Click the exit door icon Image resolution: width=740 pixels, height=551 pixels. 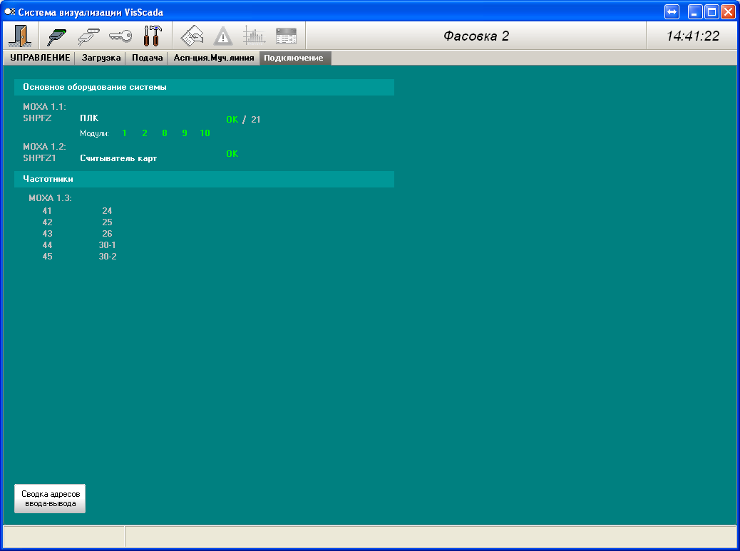(18, 35)
